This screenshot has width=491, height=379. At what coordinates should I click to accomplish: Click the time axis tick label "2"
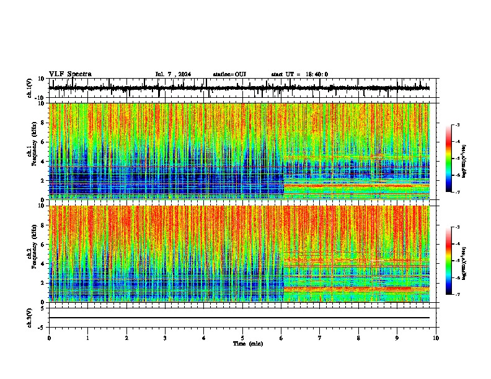click(126, 338)
